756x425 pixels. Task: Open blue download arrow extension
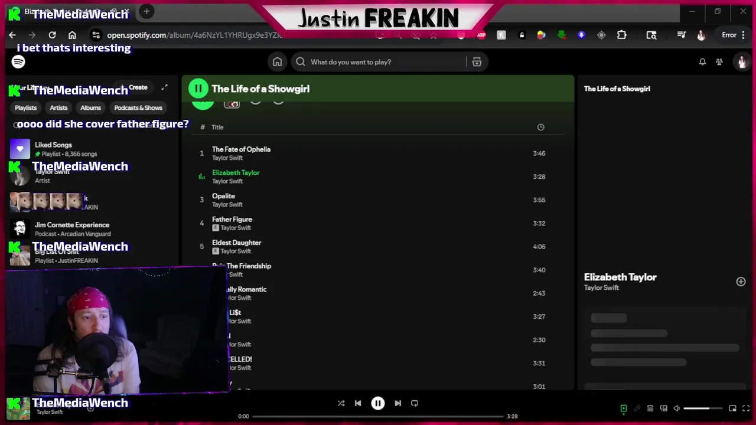click(x=581, y=35)
